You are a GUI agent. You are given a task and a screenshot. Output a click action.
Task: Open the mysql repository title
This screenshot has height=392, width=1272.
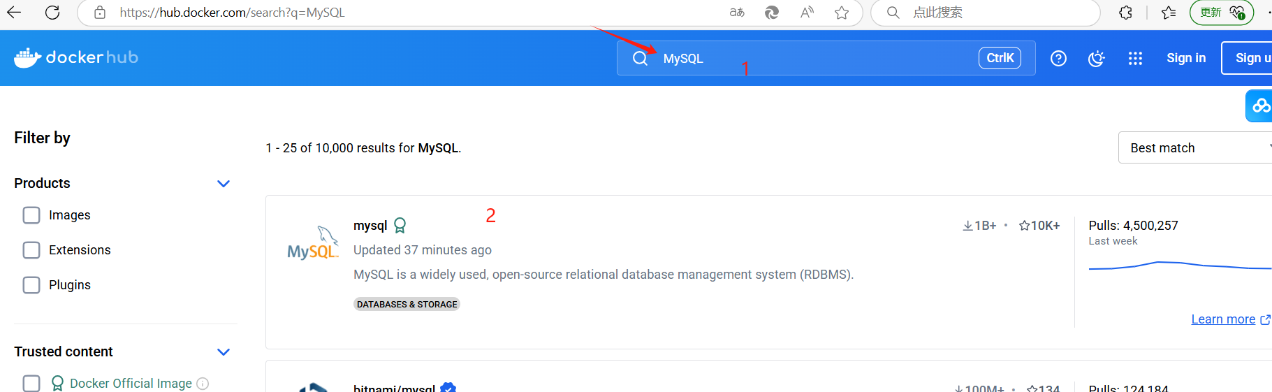[370, 225]
